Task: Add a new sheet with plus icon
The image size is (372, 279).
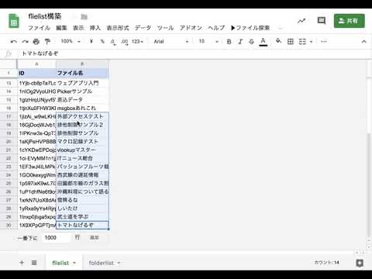Action: coord(22,263)
